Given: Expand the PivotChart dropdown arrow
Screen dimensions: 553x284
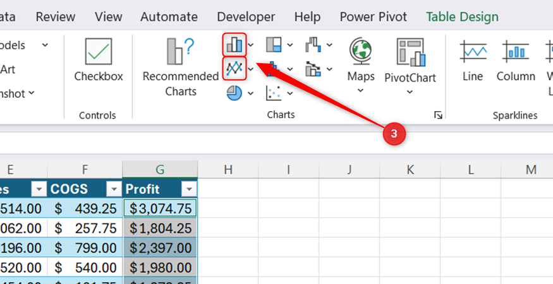Looking at the screenshot, I should (x=410, y=92).
